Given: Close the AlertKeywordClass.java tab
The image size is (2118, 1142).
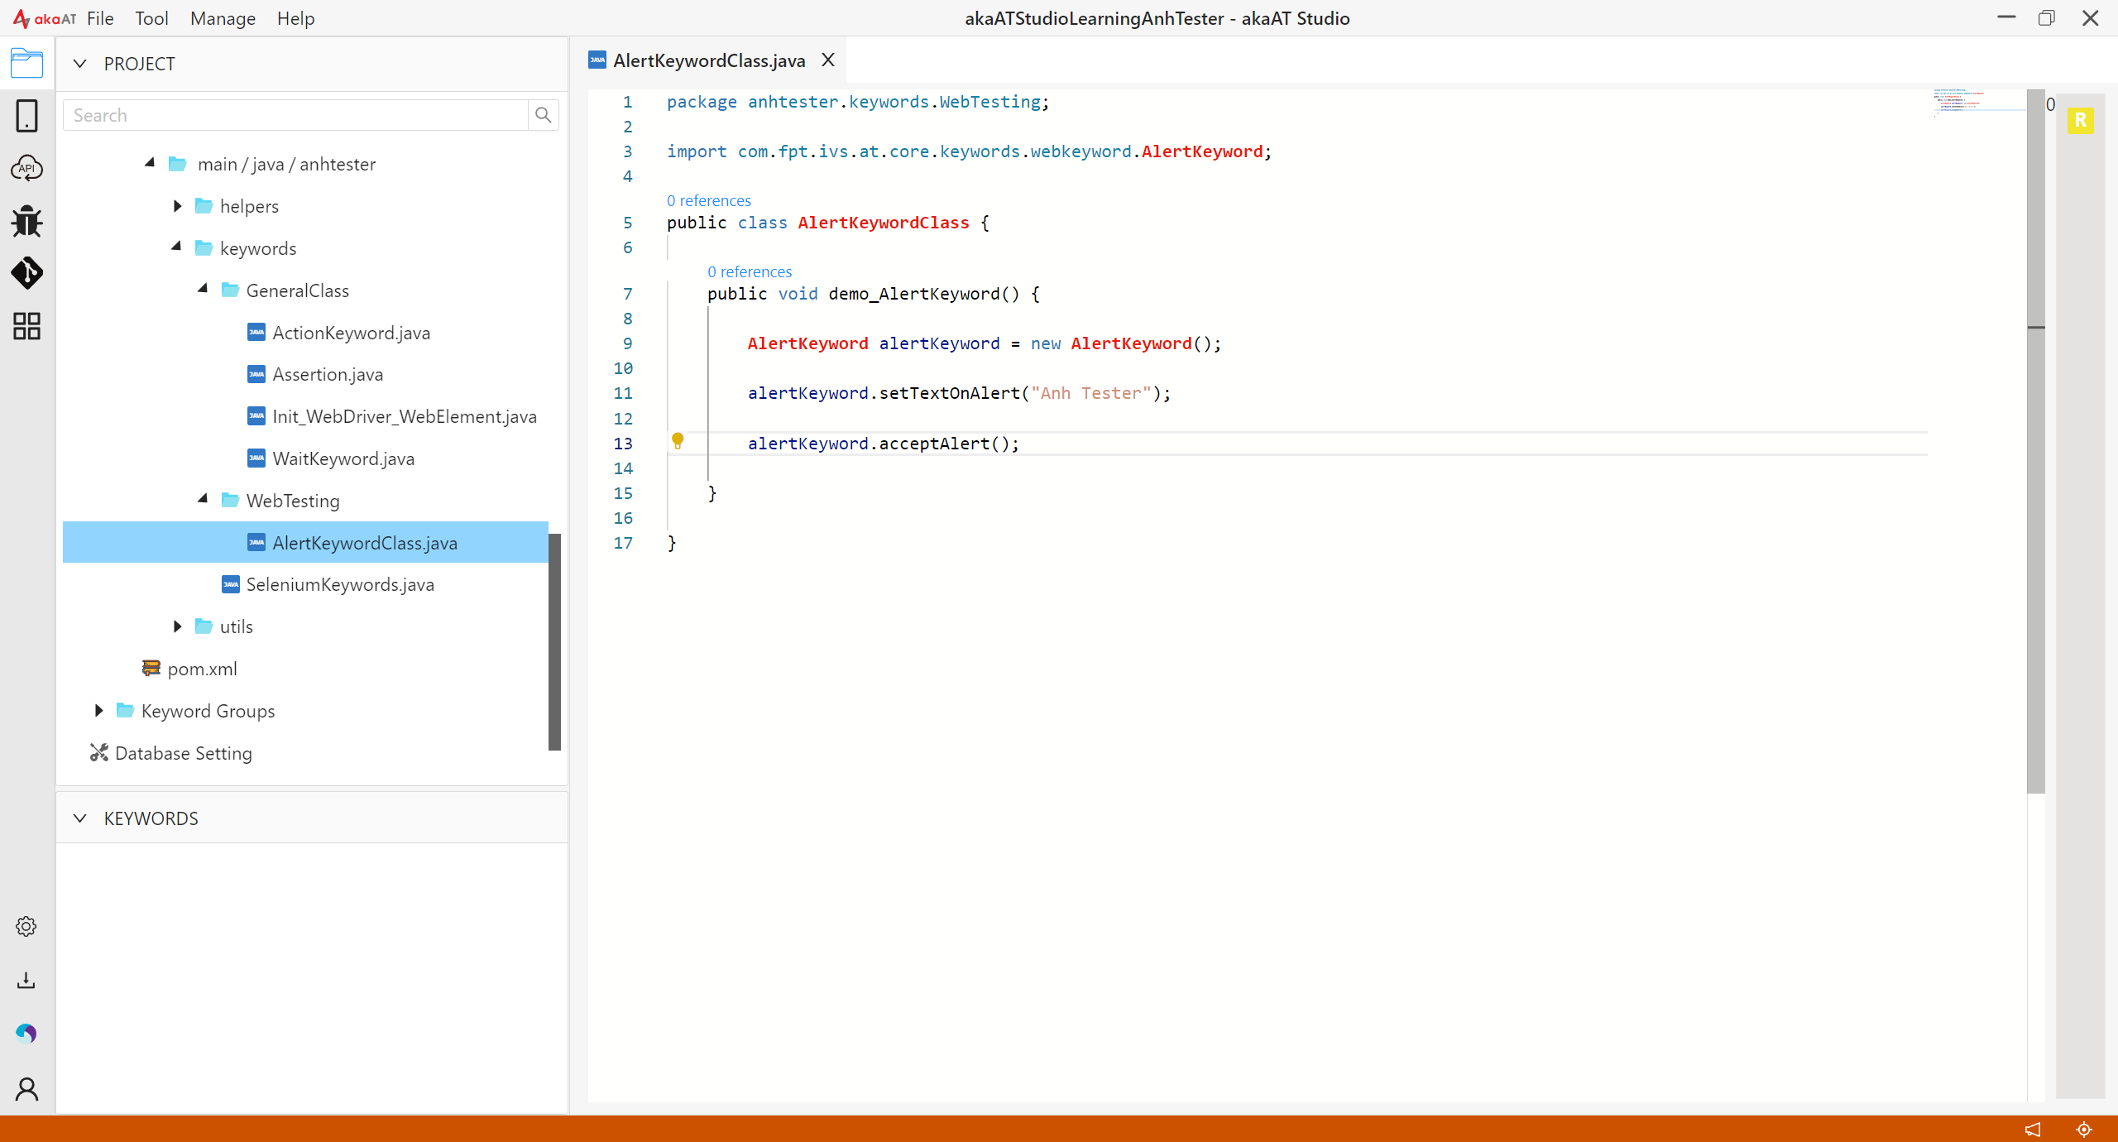Looking at the screenshot, I should tap(827, 60).
